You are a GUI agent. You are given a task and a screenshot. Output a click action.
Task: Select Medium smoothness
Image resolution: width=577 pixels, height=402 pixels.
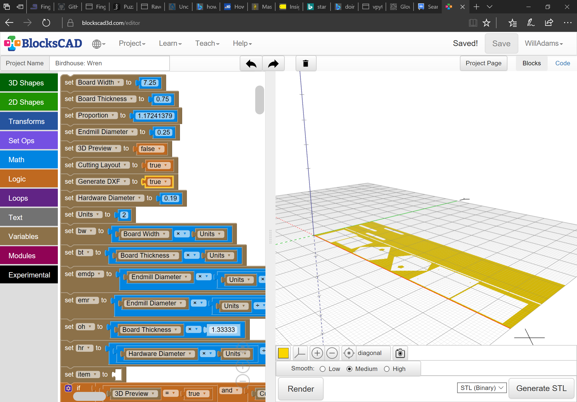(x=349, y=369)
